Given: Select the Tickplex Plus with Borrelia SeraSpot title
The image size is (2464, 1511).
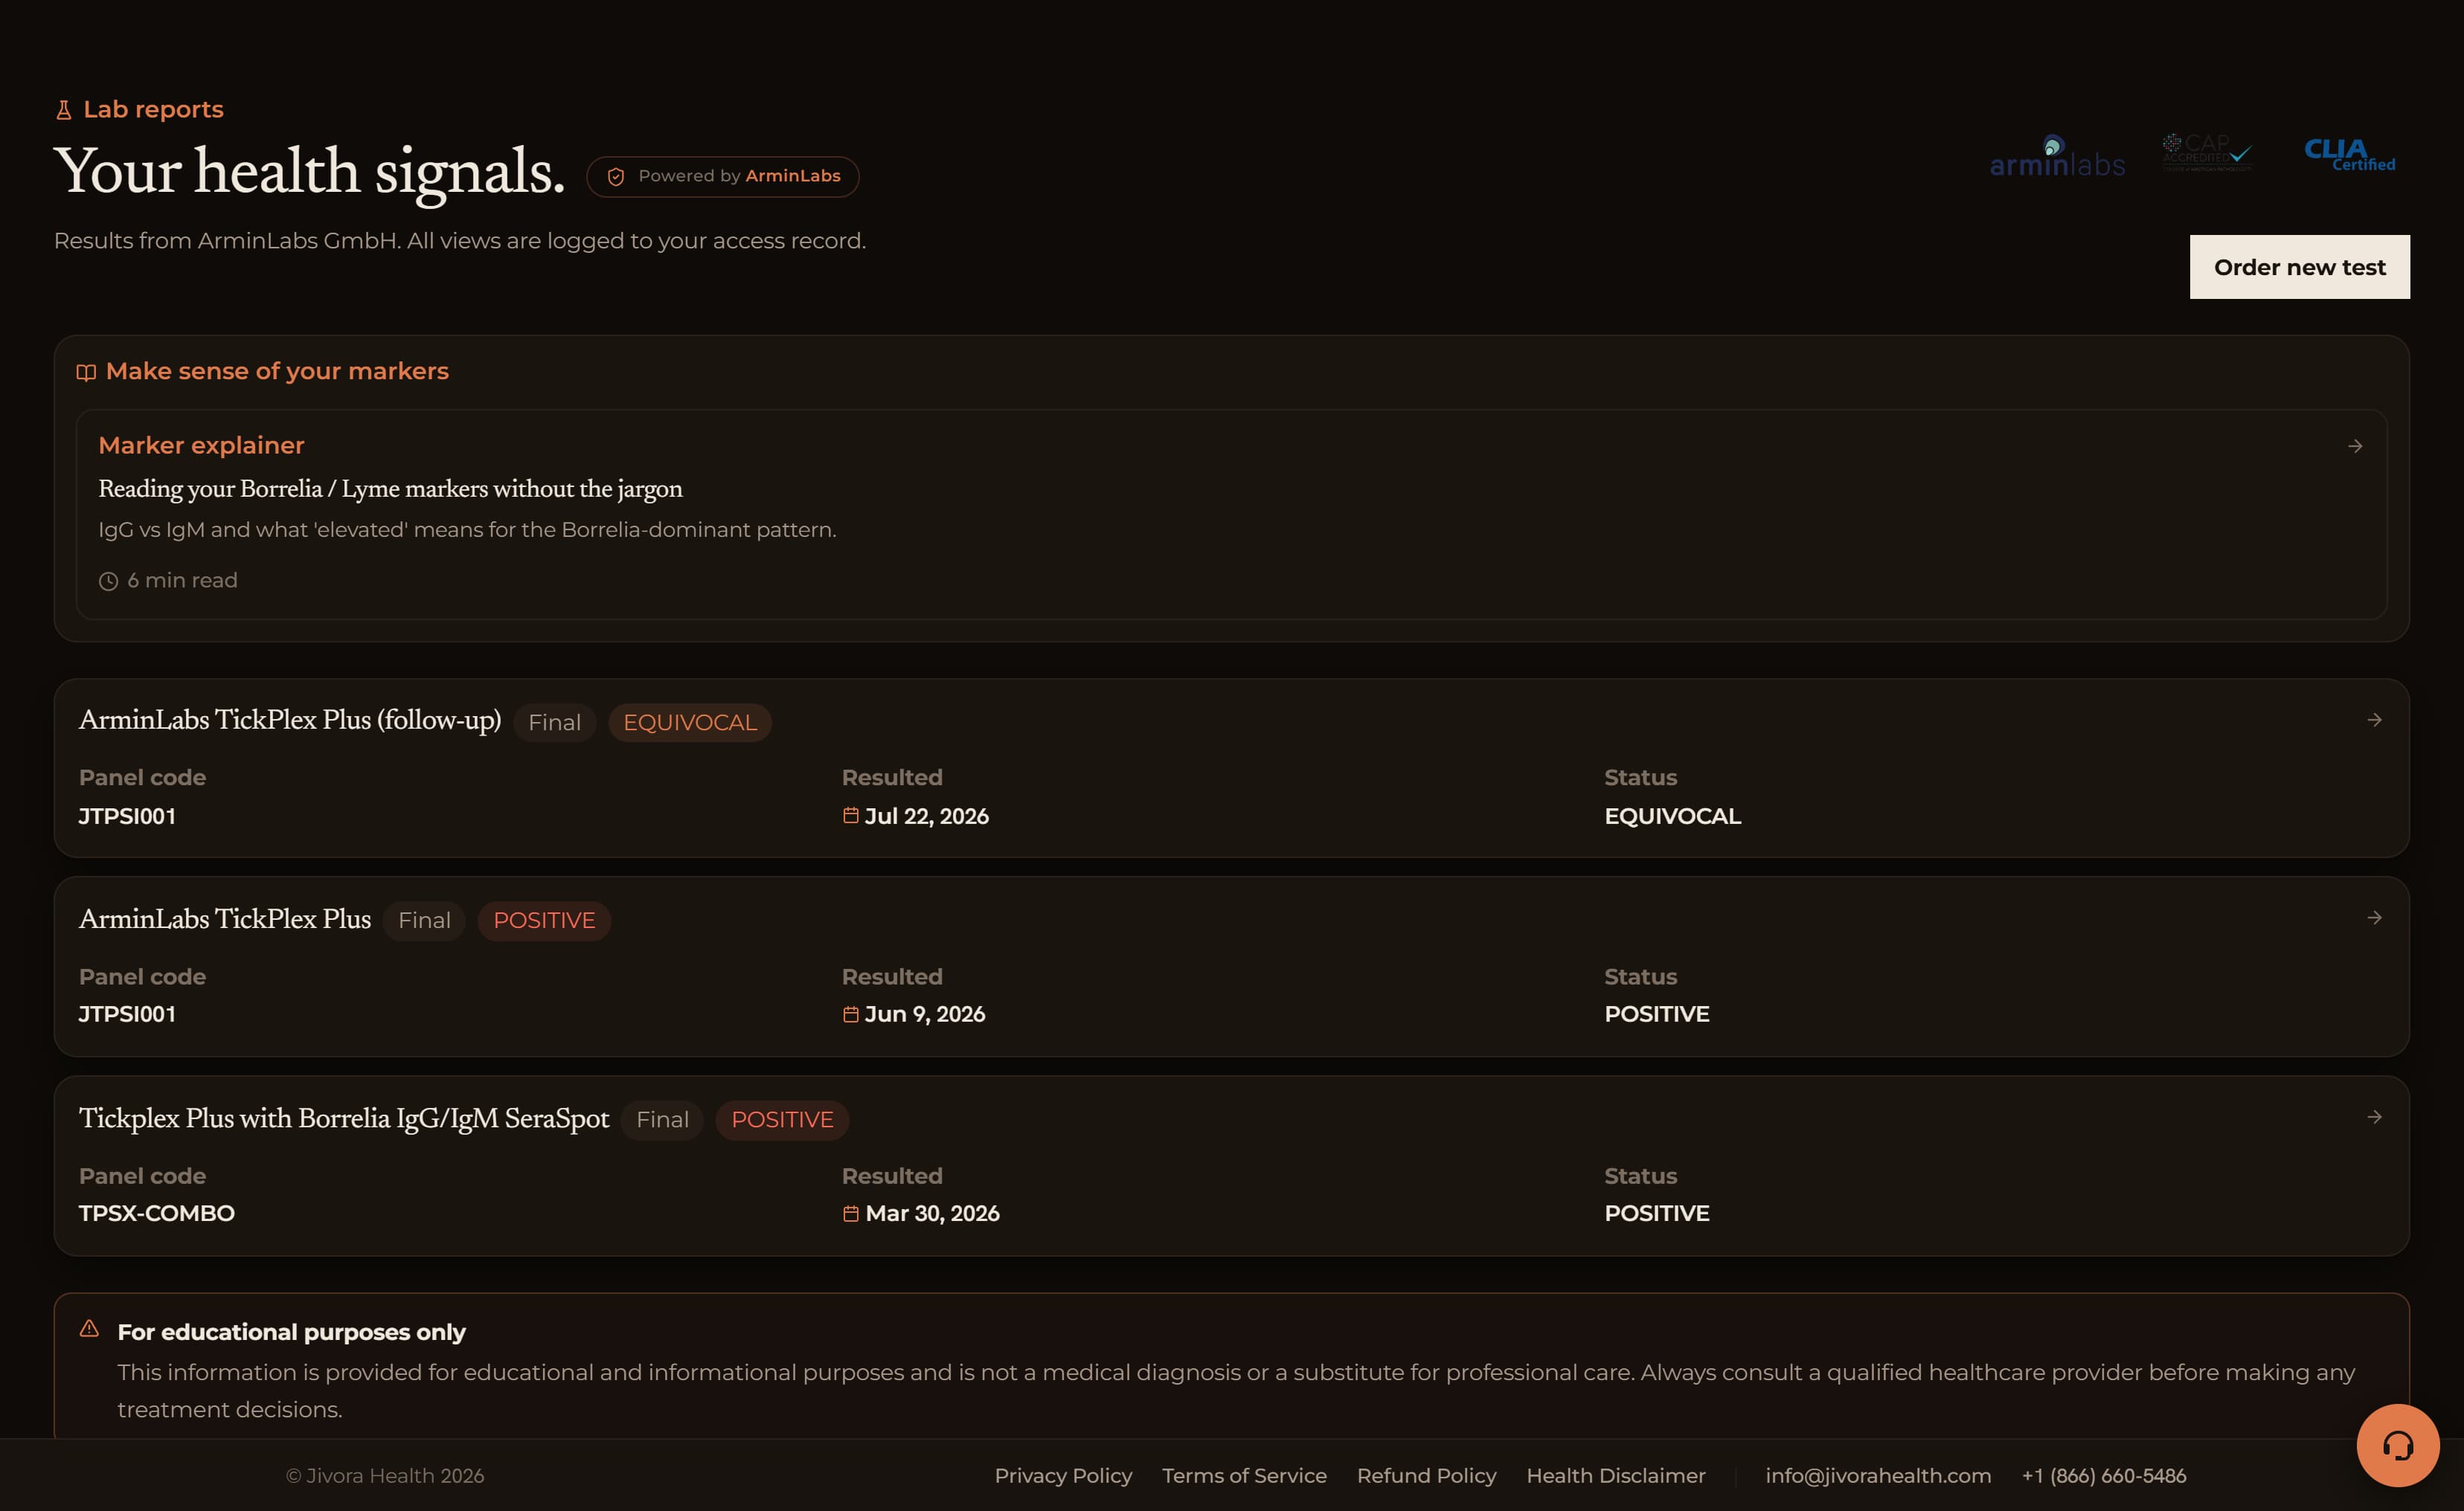Looking at the screenshot, I should click(344, 1118).
